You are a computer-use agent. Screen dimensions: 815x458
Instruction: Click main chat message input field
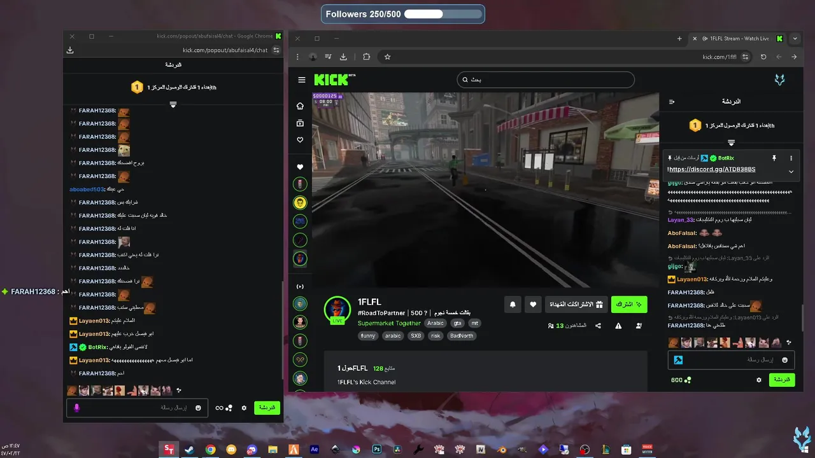pyautogui.click(x=731, y=360)
